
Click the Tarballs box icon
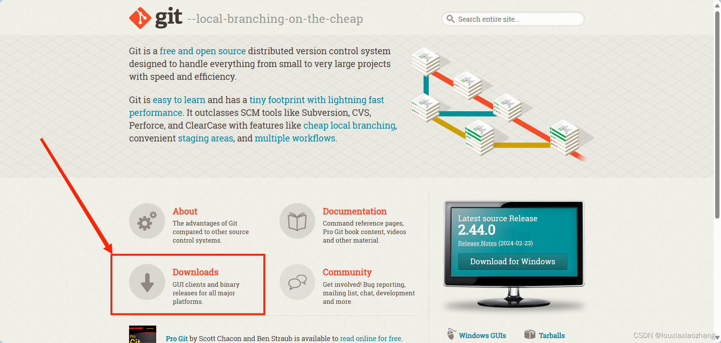[x=530, y=334]
